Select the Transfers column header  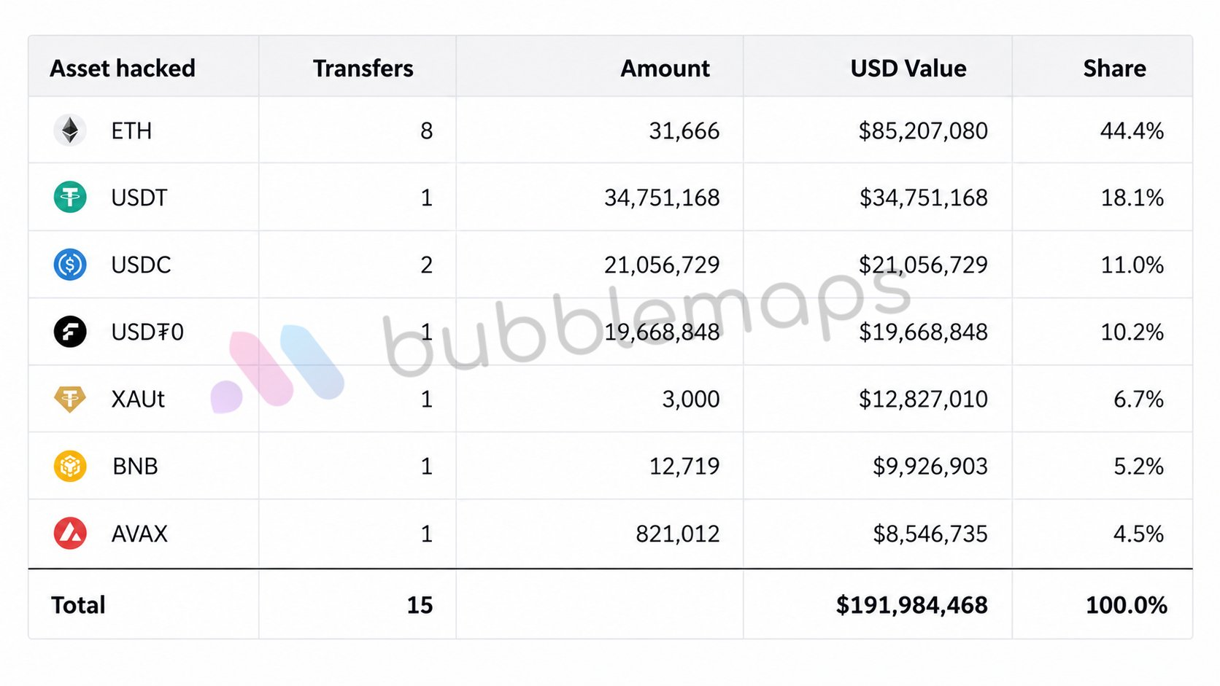[363, 69]
